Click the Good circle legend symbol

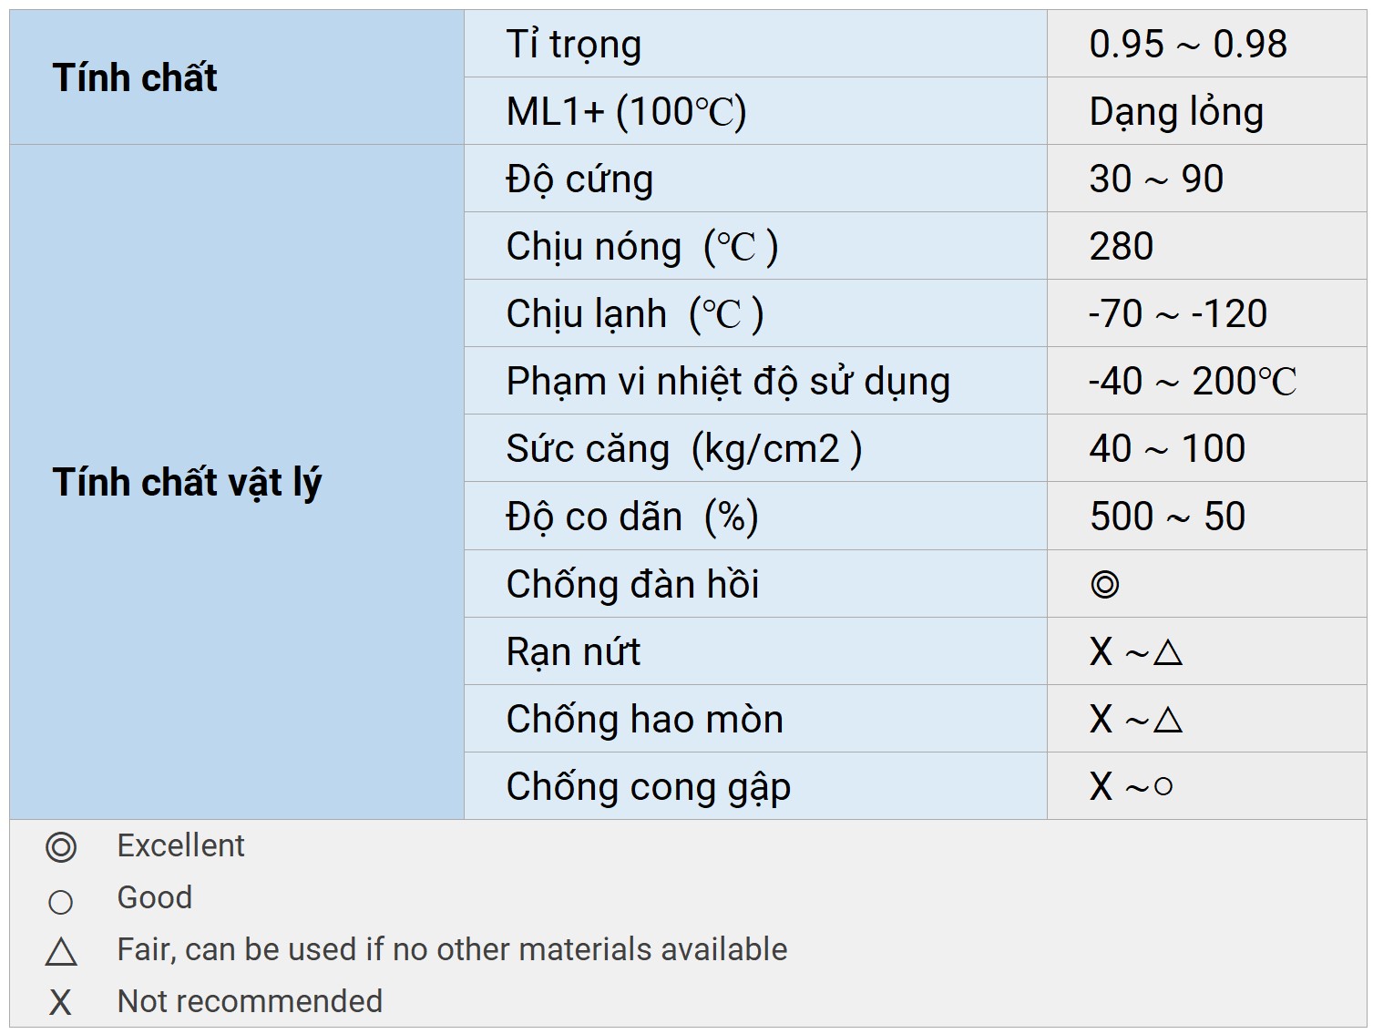[x=61, y=902]
